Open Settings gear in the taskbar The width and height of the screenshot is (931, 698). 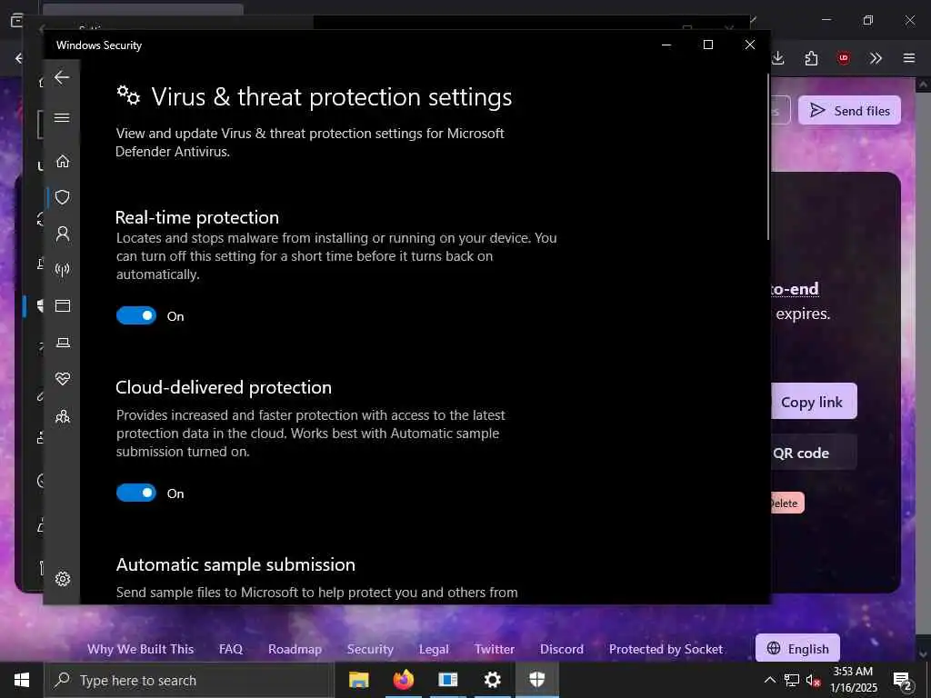click(492, 680)
